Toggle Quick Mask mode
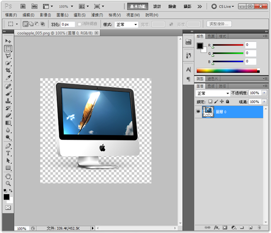This screenshot has height=233, width=271. 8,207
